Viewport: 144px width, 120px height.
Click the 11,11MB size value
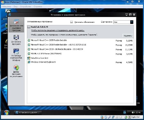pos(129,49)
